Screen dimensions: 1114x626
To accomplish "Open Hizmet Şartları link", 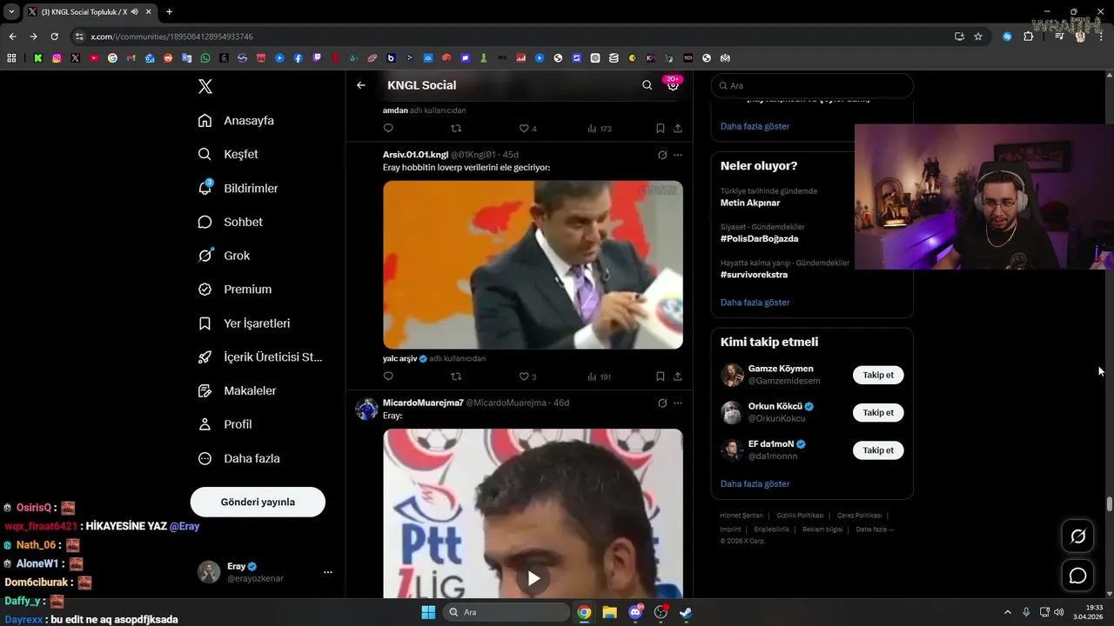I will click(742, 516).
